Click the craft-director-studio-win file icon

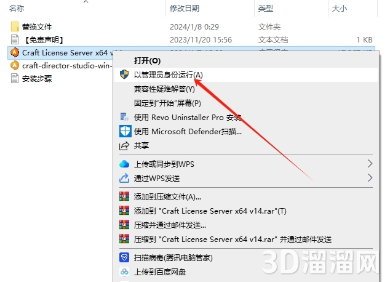point(15,65)
